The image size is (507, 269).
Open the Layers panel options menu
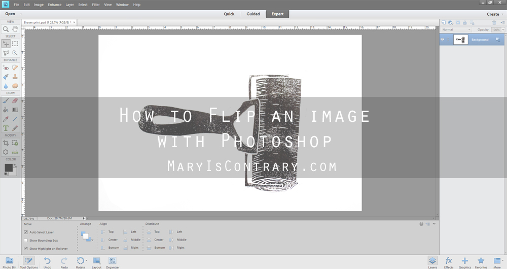(502, 23)
